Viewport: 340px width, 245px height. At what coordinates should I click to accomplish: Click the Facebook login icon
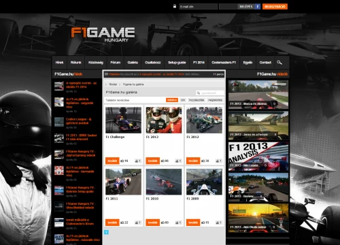[x=258, y=7]
